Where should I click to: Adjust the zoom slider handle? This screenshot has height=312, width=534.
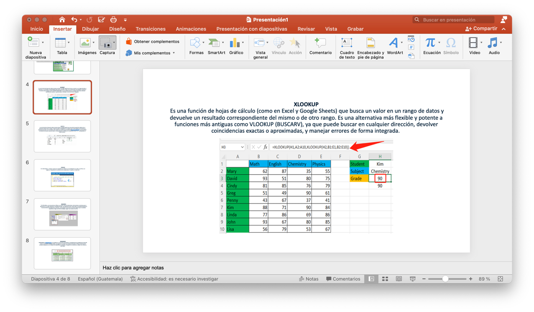(x=445, y=279)
